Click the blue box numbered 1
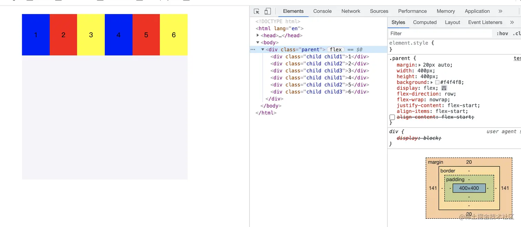This screenshot has width=521, height=227. pos(36,35)
